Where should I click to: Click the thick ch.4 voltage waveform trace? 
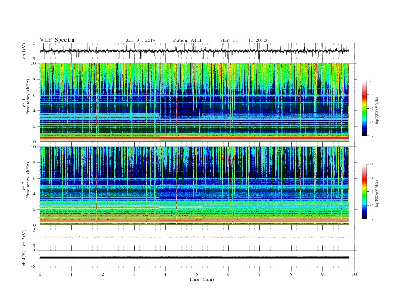tap(194, 258)
